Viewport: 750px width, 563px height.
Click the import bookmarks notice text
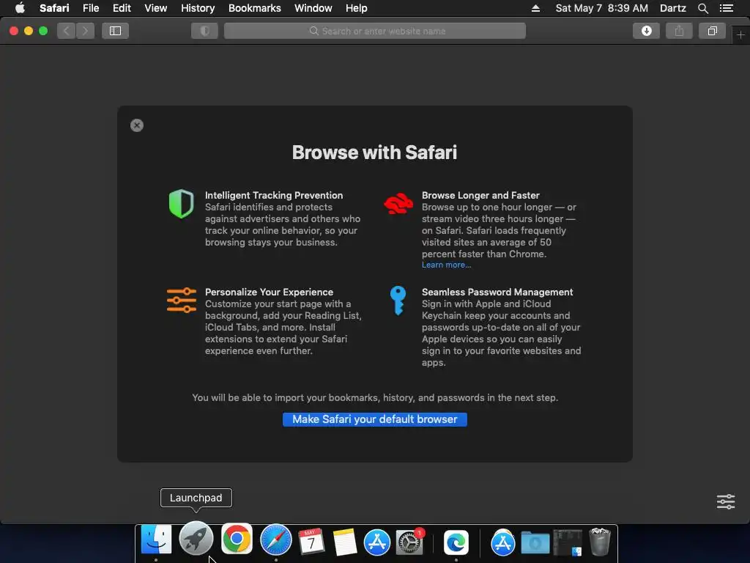(375, 398)
